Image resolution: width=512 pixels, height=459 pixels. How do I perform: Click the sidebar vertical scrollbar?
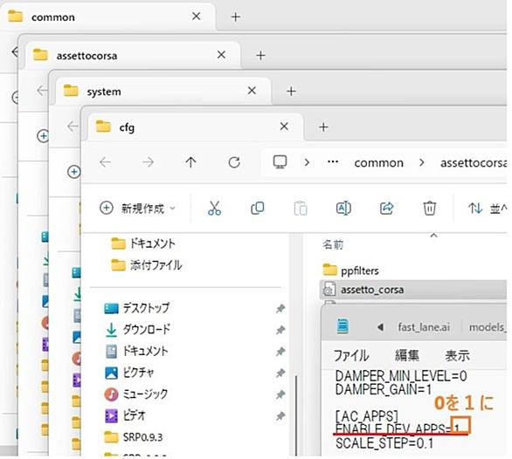[x=296, y=415]
